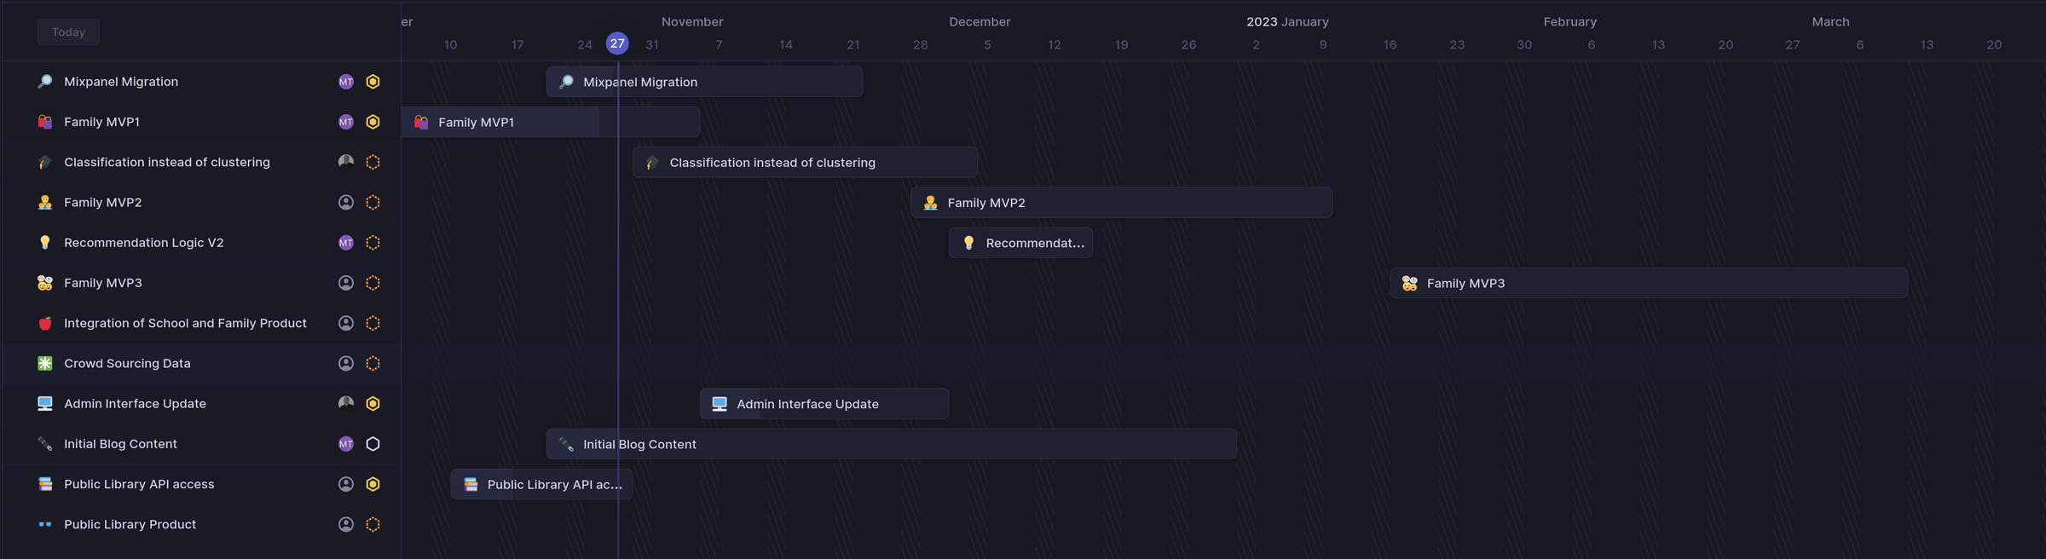2046x559 pixels.
Task: Click the December month header
Action: (980, 21)
